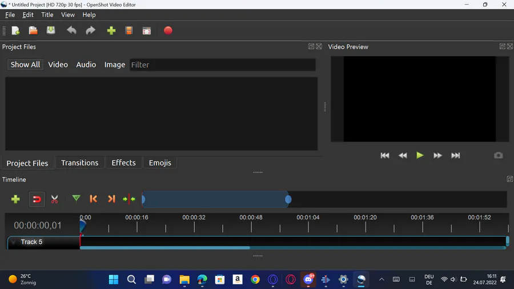Open the Windows Start menu
Viewport: 514px width, 289px height.
tap(114, 279)
